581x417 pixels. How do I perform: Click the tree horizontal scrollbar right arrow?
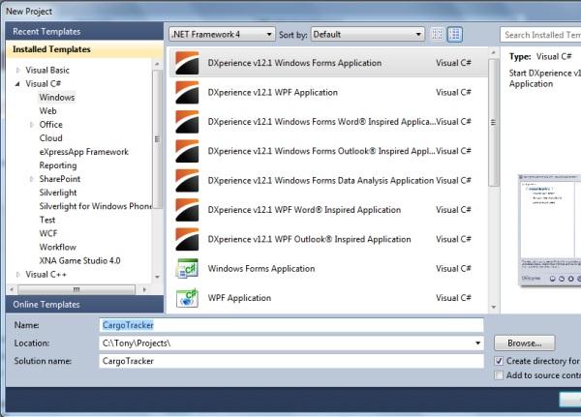pos(144,289)
